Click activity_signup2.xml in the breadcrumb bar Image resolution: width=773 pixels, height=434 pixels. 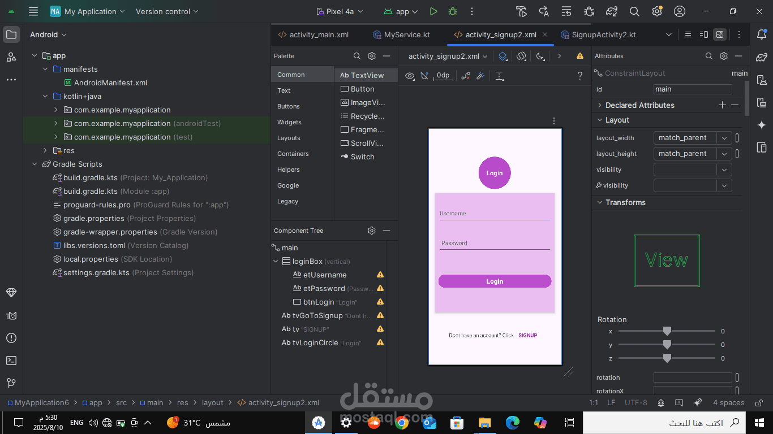pos(278,403)
